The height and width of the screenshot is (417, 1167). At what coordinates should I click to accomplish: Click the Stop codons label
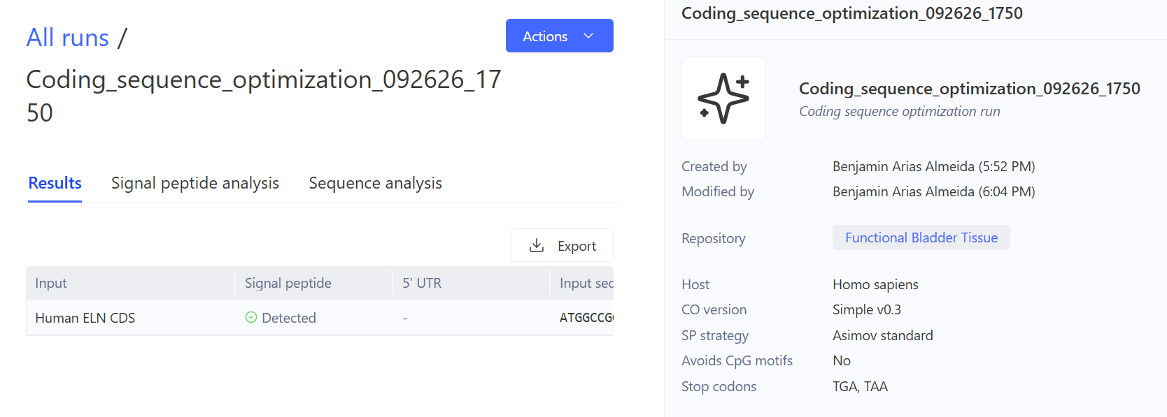click(x=719, y=386)
